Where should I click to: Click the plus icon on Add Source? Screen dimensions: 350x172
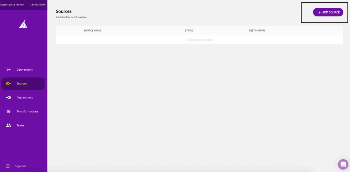pos(319,12)
